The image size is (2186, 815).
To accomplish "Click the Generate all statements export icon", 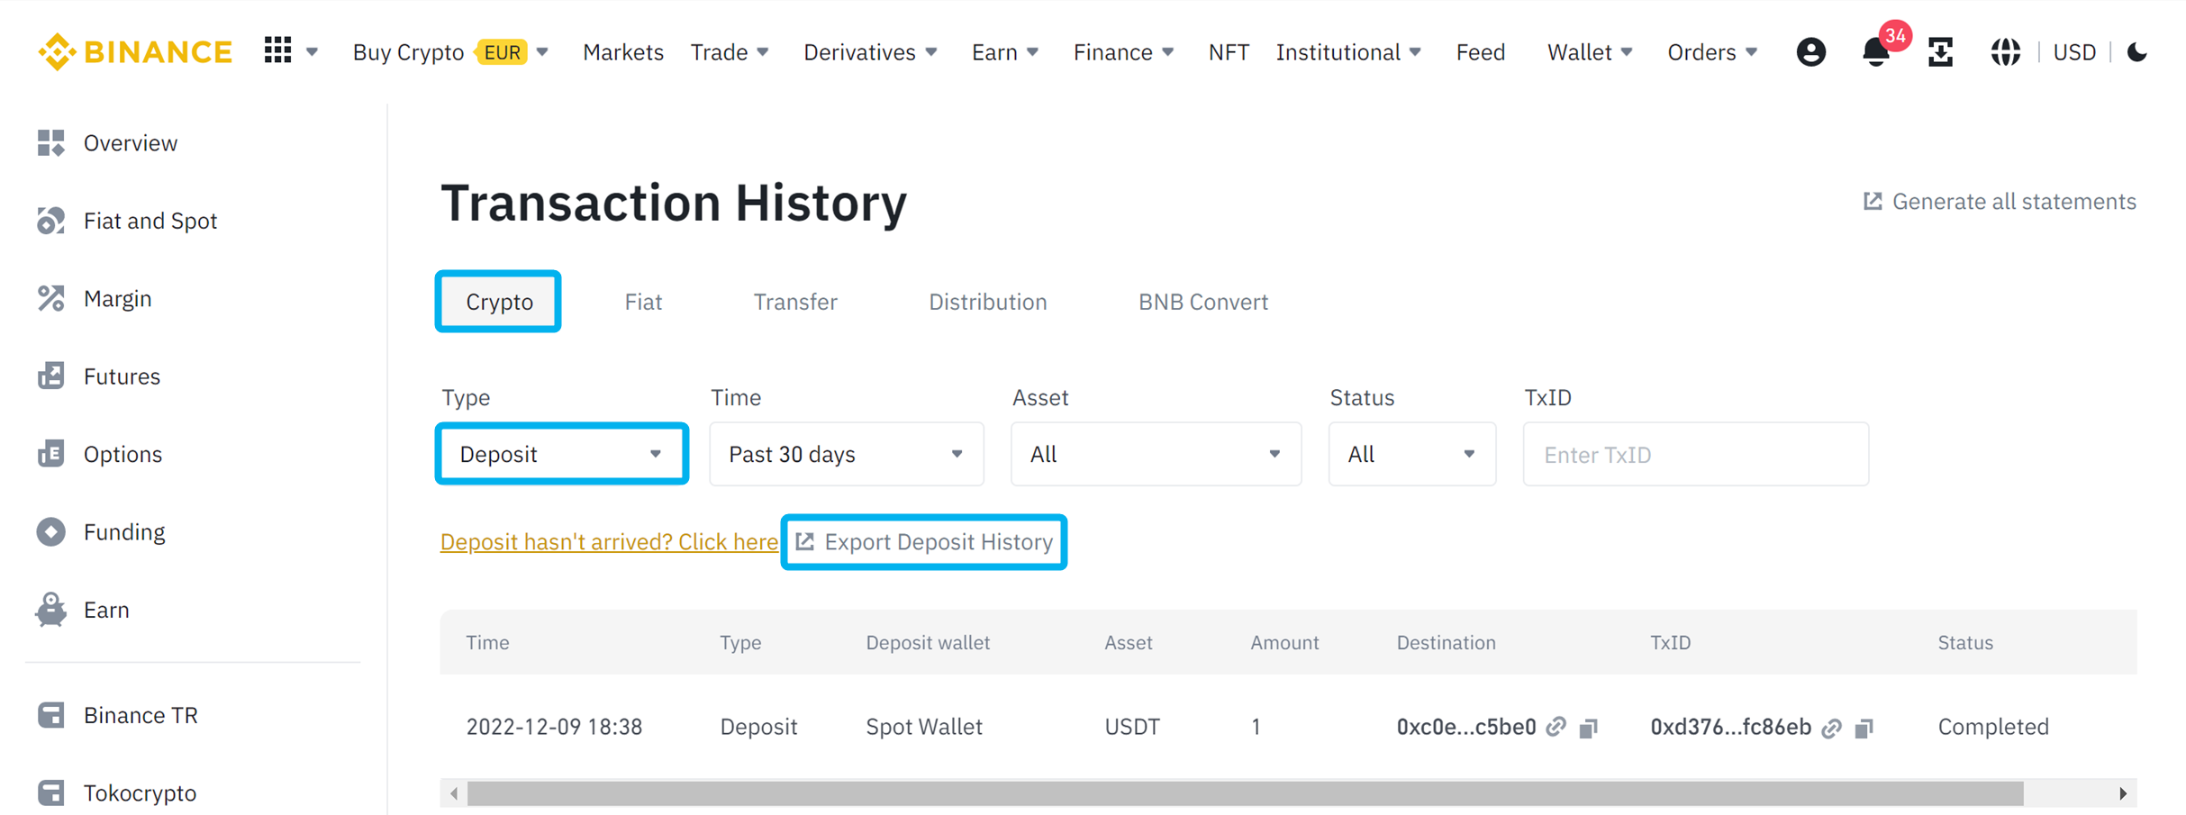I will tap(1873, 201).
